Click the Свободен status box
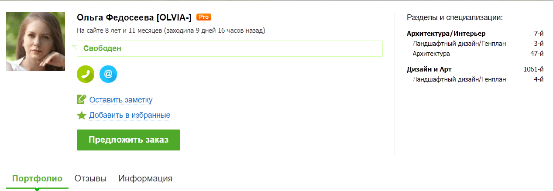Screen dimensions: 553x191 [230, 48]
